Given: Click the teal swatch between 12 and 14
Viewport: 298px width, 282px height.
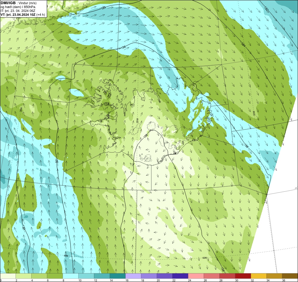Looking at the screenshot, I should click(102, 276).
